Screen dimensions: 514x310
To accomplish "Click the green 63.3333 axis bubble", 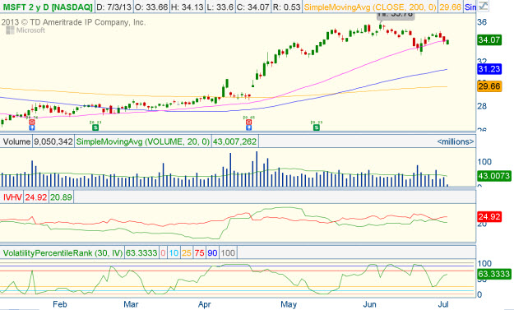I will click(493, 274).
